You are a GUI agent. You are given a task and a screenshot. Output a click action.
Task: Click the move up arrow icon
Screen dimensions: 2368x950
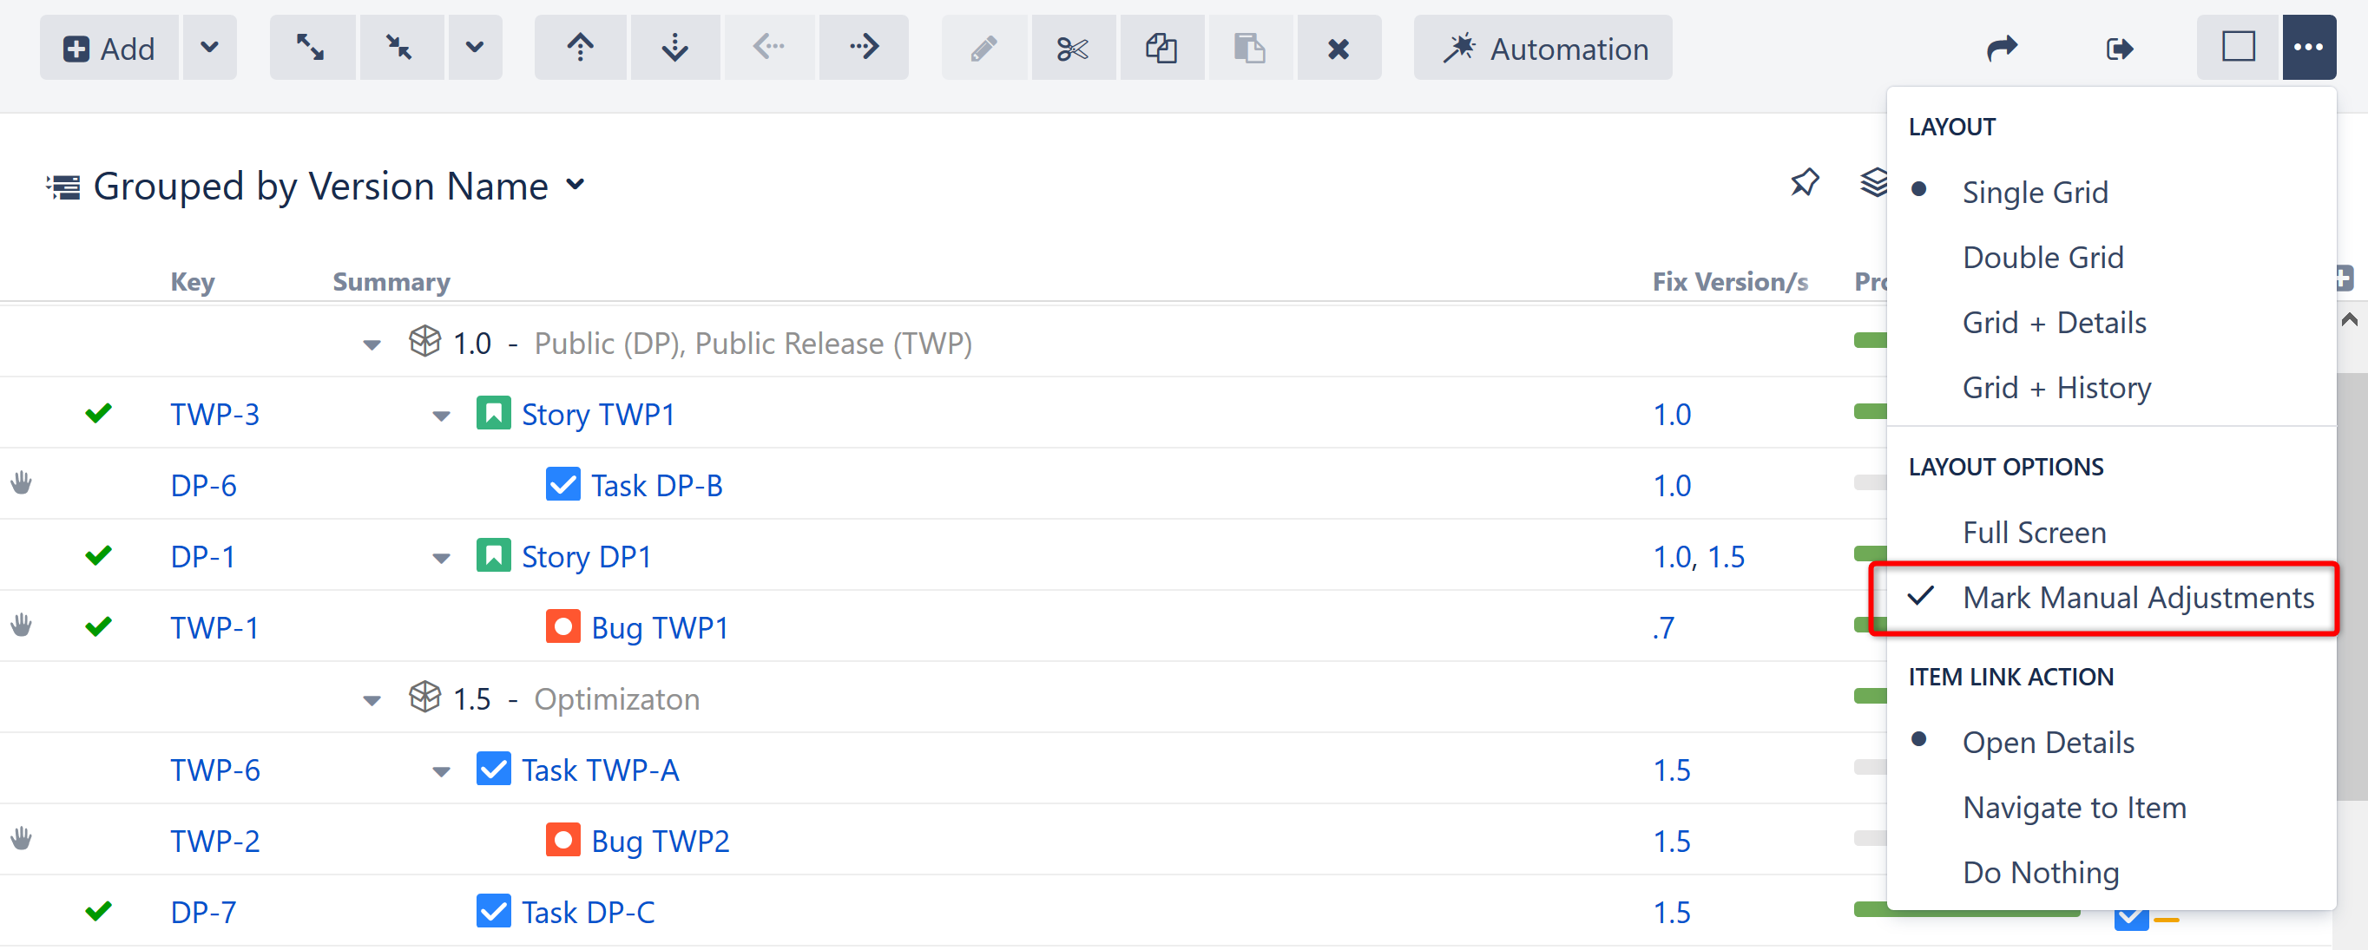(580, 48)
